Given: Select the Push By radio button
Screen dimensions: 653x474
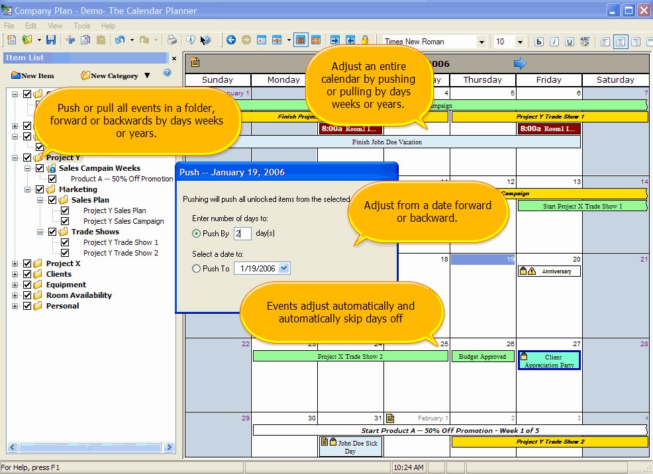Looking at the screenshot, I should pos(196,234).
